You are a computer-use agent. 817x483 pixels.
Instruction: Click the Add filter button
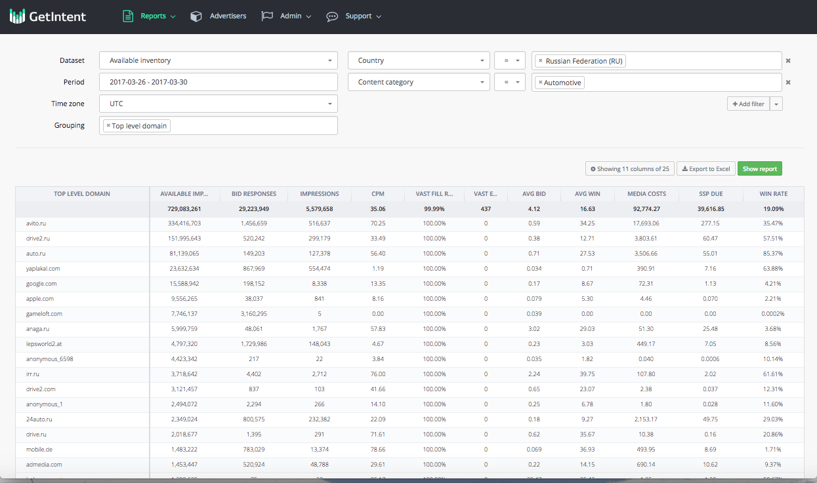(x=748, y=104)
